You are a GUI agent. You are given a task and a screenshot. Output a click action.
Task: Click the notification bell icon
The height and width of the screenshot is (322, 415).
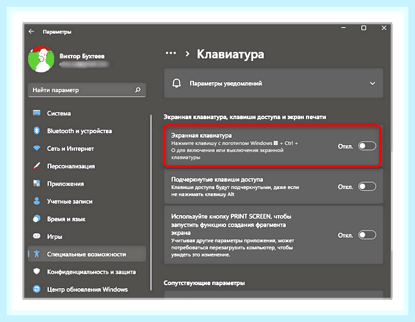coord(177,84)
